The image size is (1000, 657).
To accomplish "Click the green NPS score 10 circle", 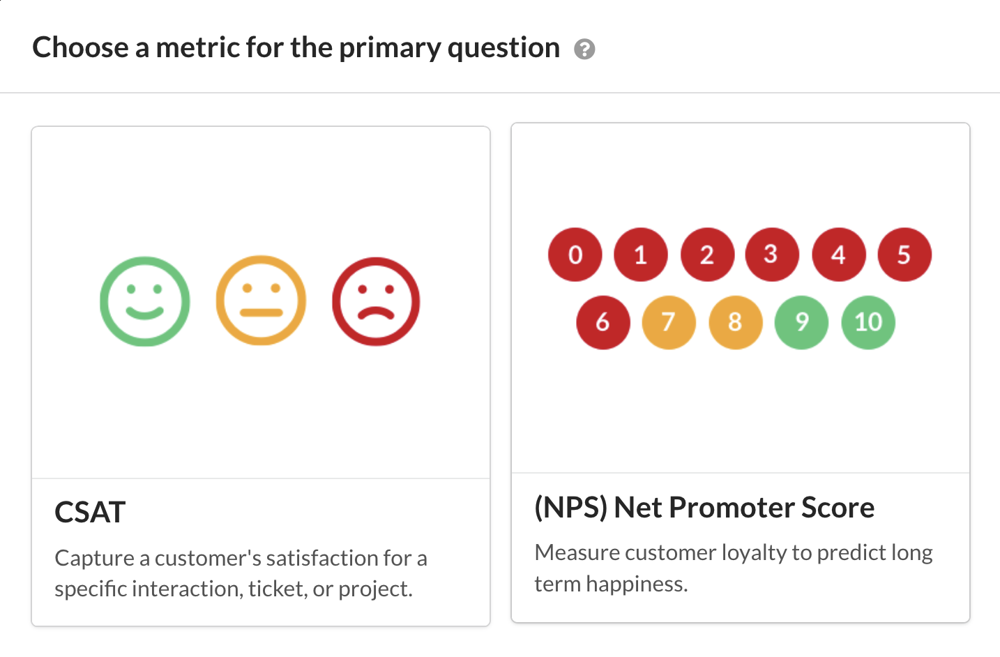I will click(868, 322).
